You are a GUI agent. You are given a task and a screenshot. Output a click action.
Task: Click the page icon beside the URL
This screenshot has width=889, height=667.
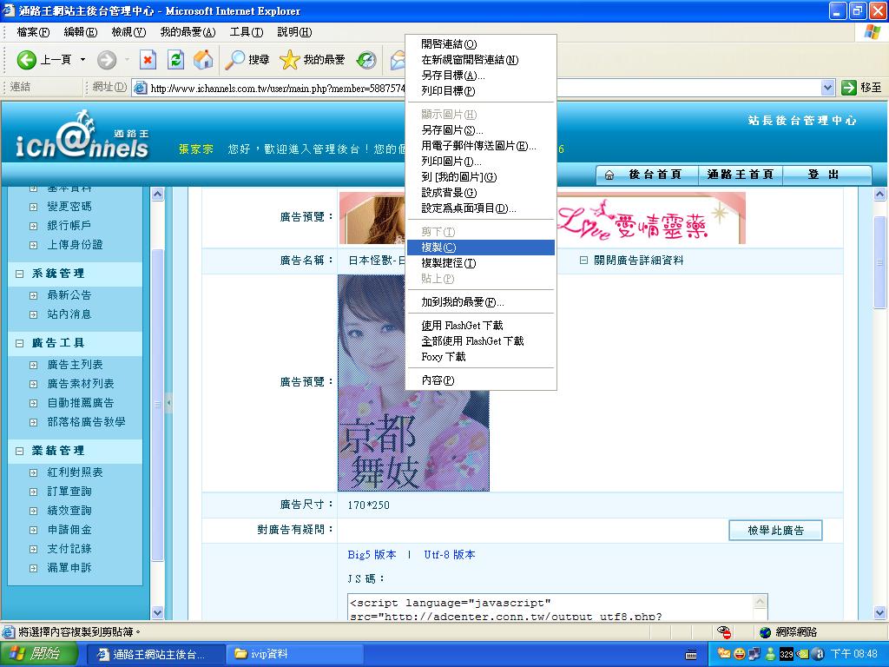point(140,88)
